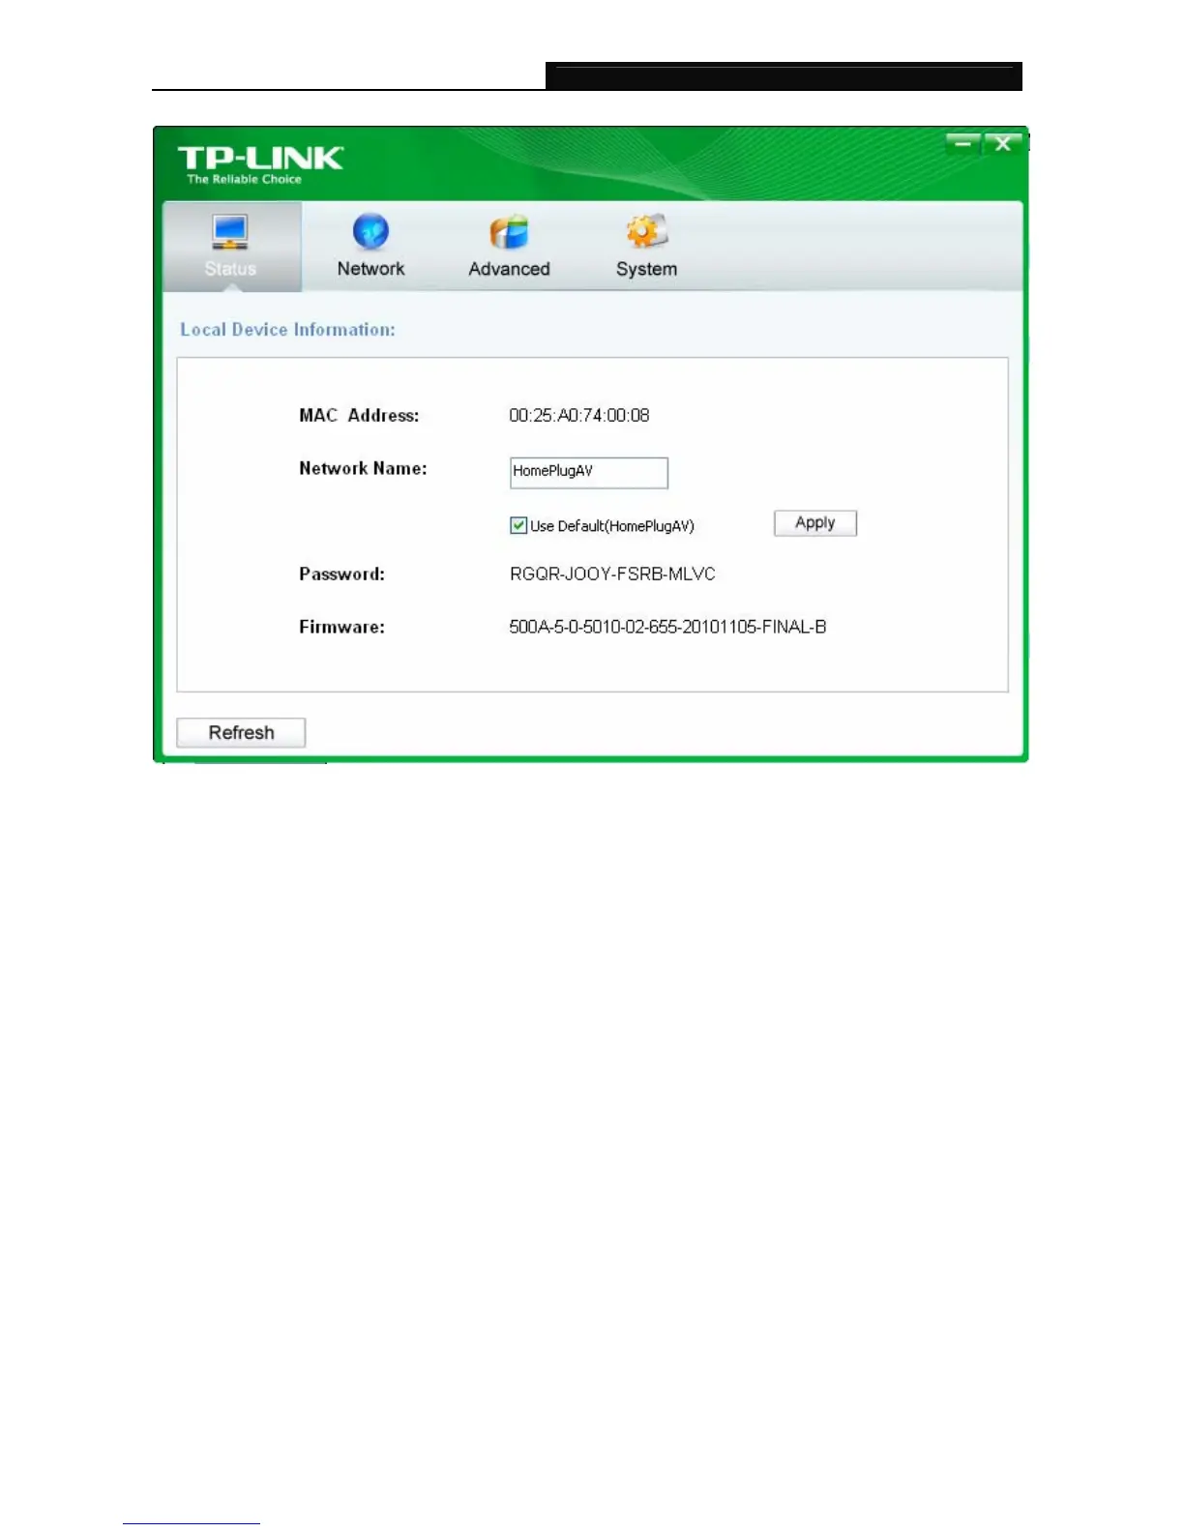
Task: Switch to the Advanced tab label
Action: (509, 269)
